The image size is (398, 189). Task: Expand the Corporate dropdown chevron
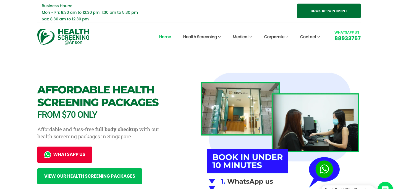[x=287, y=37]
